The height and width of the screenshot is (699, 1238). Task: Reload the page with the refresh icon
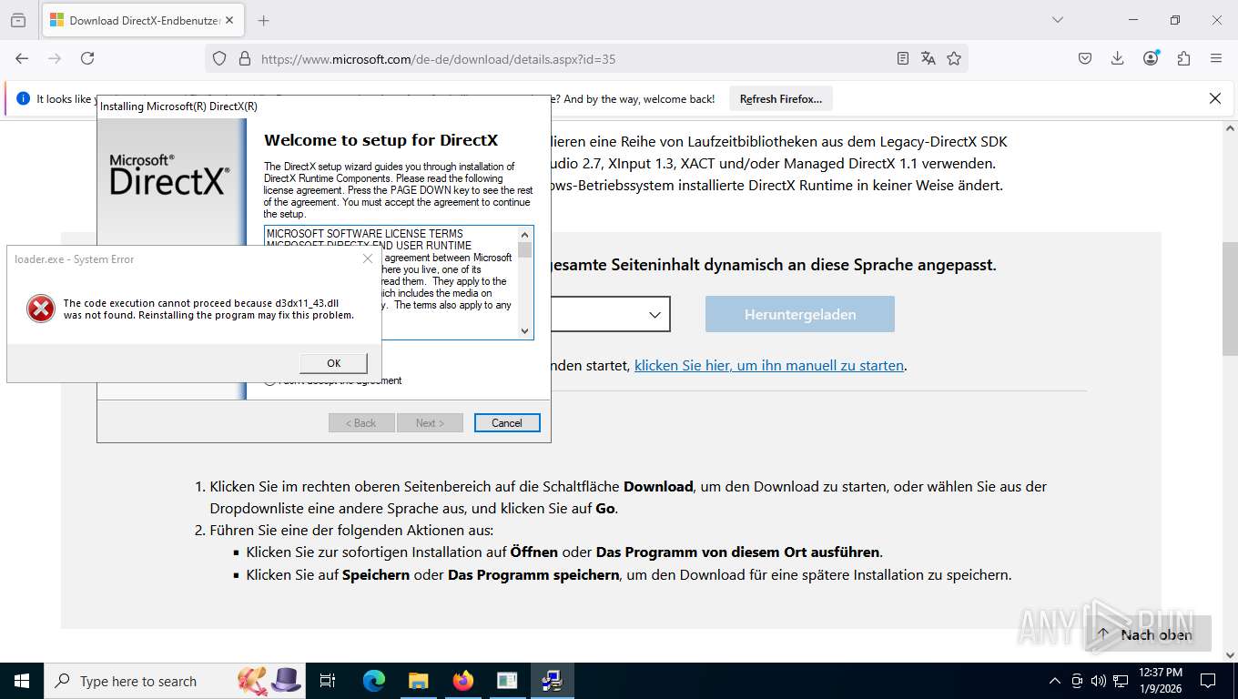pyautogui.click(x=87, y=58)
